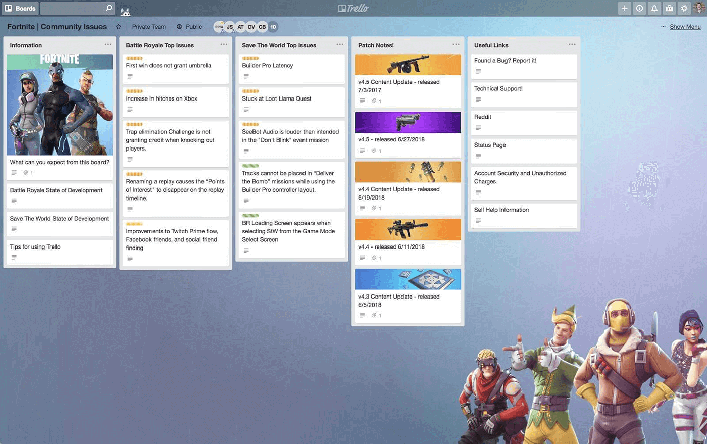The height and width of the screenshot is (444, 707).
Task: Open the Boards menu button
Action: pyautogui.click(x=20, y=8)
